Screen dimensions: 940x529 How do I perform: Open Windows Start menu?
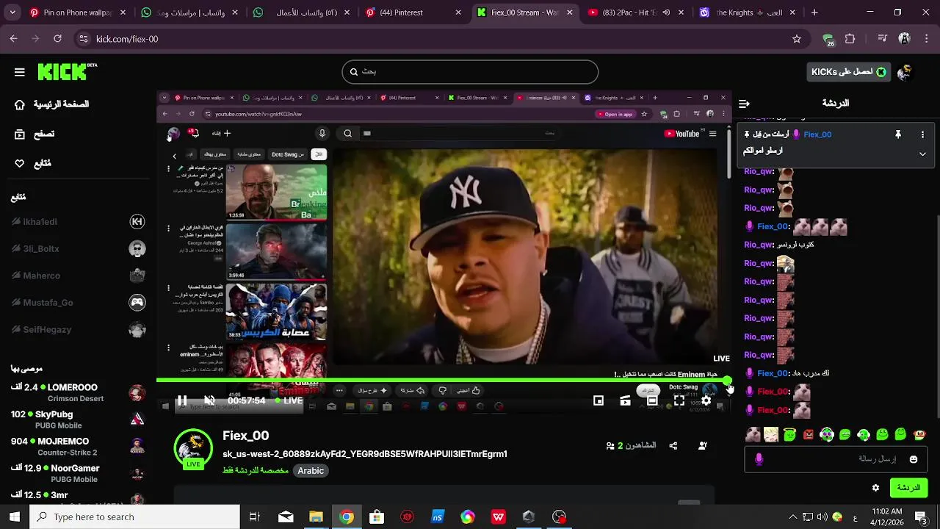[x=15, y=517]
